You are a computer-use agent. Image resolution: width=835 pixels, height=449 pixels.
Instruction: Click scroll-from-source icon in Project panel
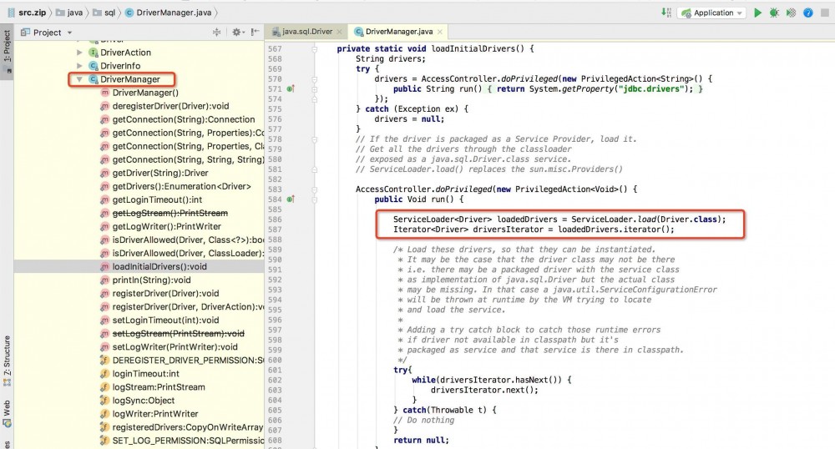tap(217, 32)
